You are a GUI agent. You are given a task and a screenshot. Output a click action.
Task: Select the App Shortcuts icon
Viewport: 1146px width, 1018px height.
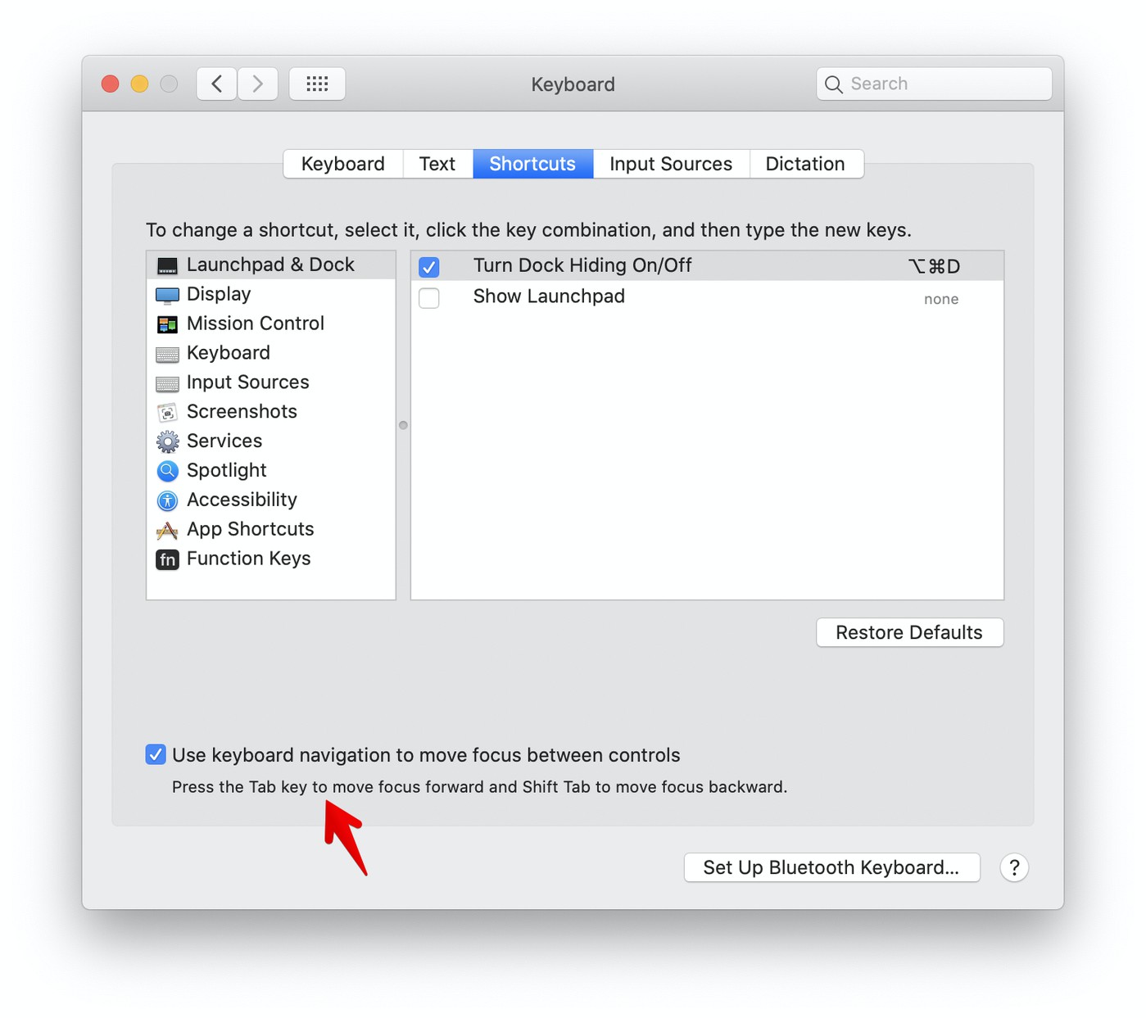167,530
